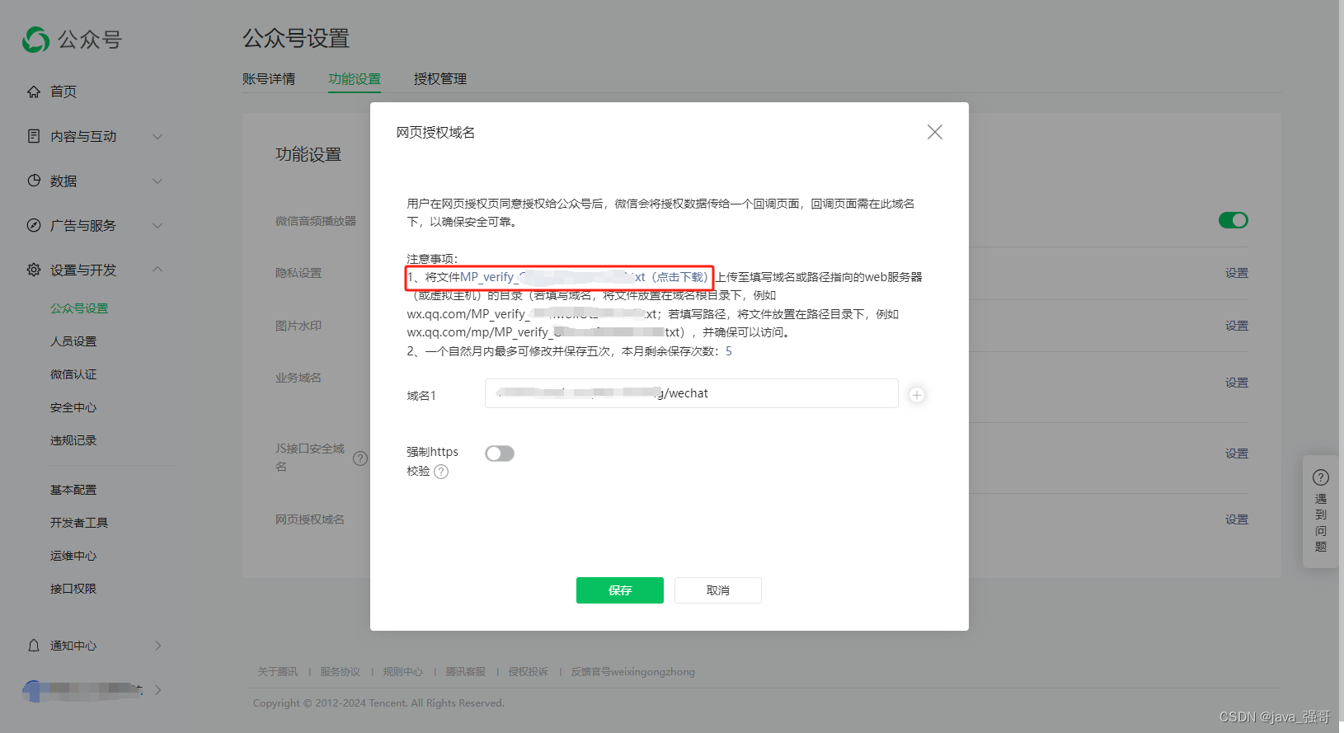The width and height of the screenshot is (1344, 733).
Task: Close the 网页授权域名 dialog
Action: pyautogui.click(x=934, y=132)
